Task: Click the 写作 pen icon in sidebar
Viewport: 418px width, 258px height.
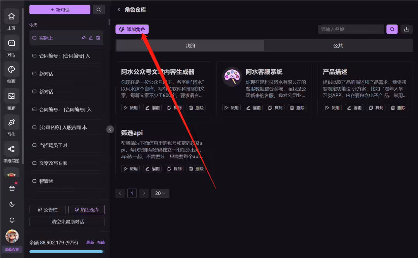Action: coord(11,122)
